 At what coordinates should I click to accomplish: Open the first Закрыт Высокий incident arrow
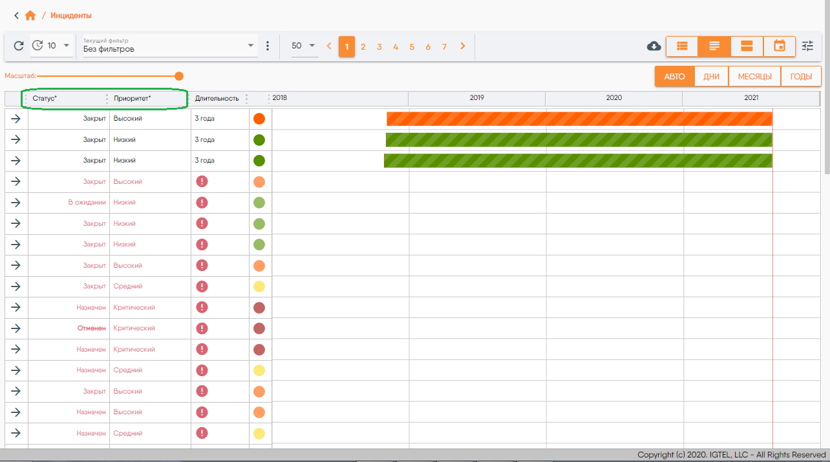16,119
